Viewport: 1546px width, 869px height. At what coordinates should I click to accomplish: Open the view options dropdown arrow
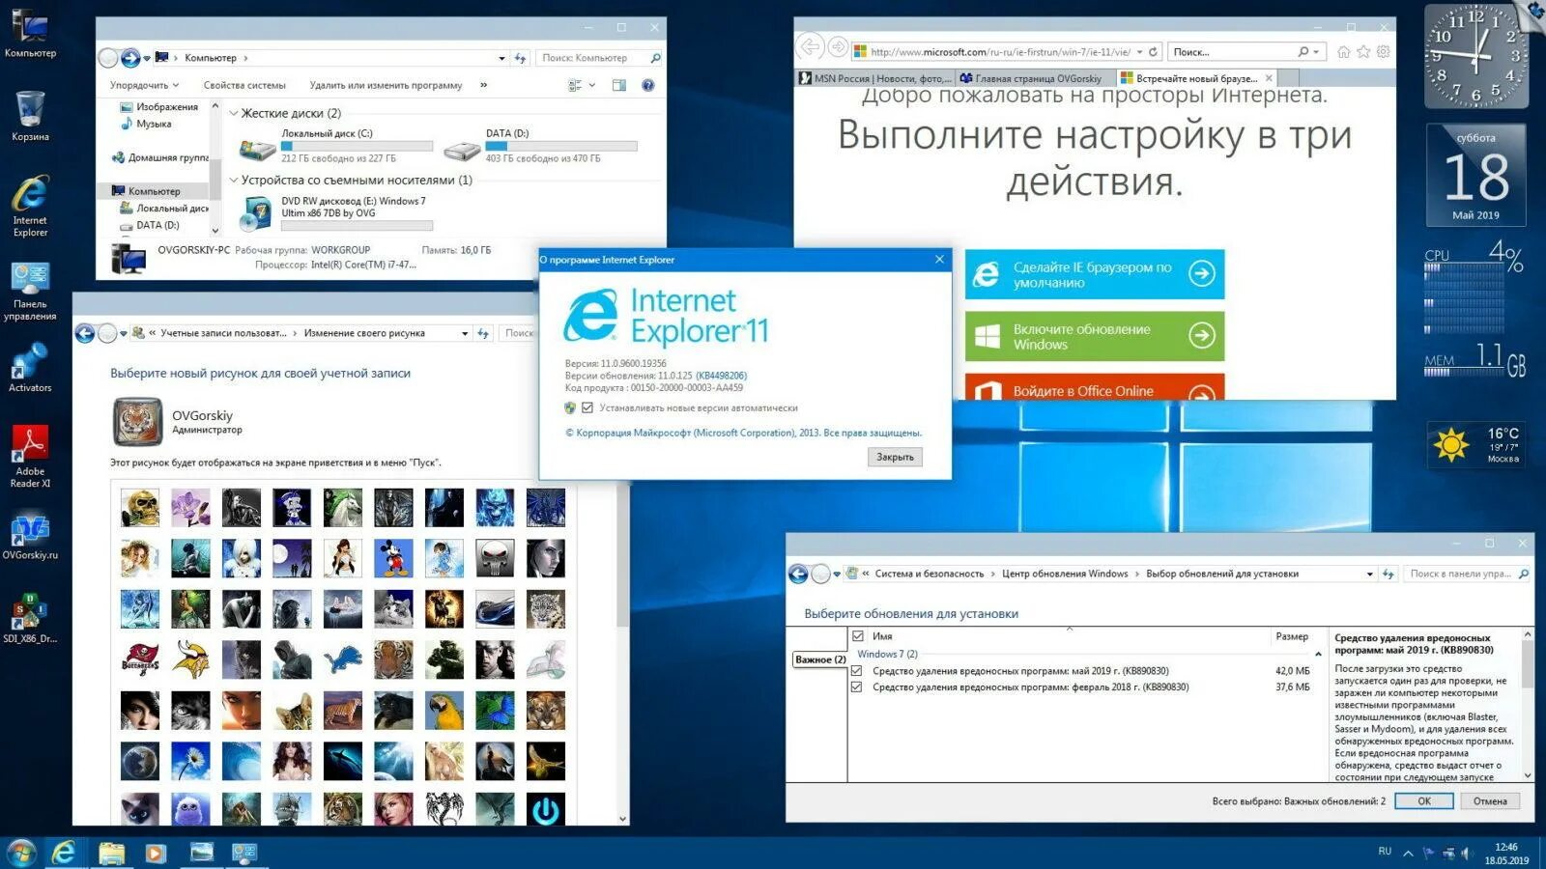pos(592,85)
